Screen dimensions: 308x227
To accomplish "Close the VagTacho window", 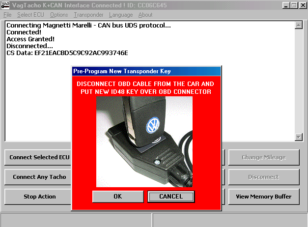I will tap(303, 5).
